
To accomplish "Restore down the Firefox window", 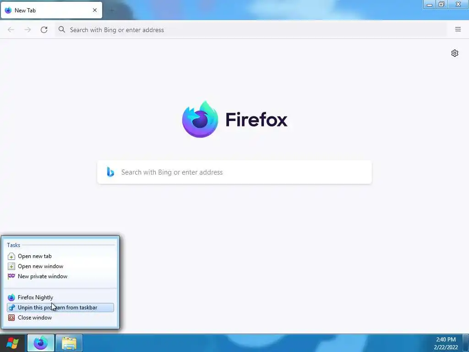I will (x=442, y=4).
